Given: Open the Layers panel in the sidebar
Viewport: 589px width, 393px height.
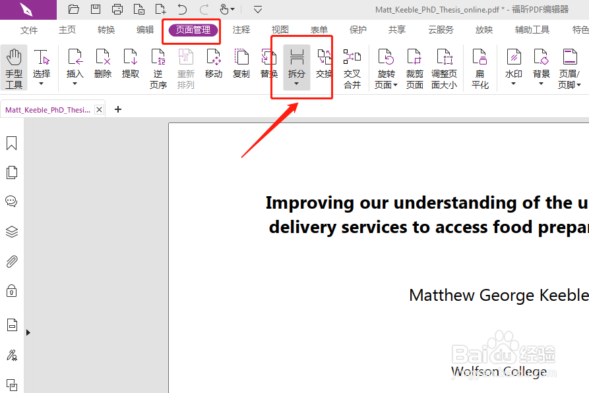Looking at the screenshot, I should click(x=12, y=232).
